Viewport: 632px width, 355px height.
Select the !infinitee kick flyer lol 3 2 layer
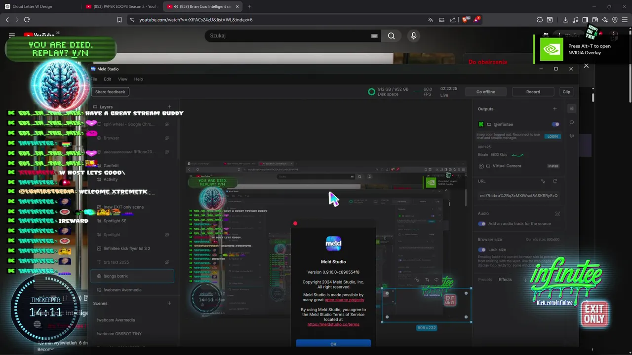[x=132, y=248]
